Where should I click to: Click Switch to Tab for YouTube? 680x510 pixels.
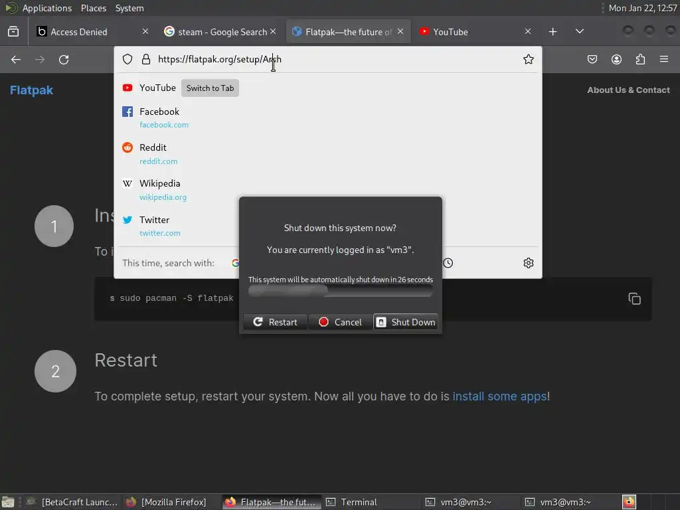tap(210, 88)
